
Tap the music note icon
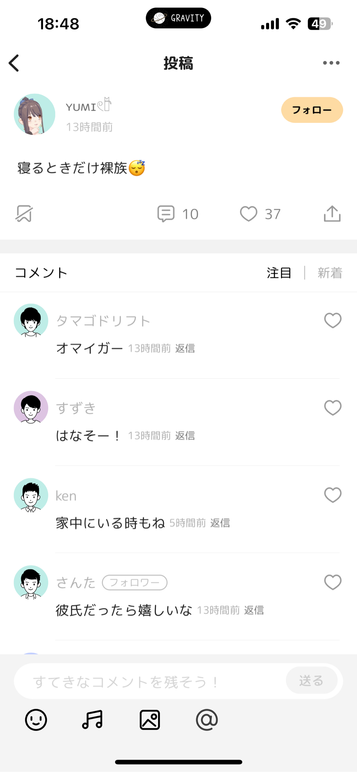click(93, 720)
